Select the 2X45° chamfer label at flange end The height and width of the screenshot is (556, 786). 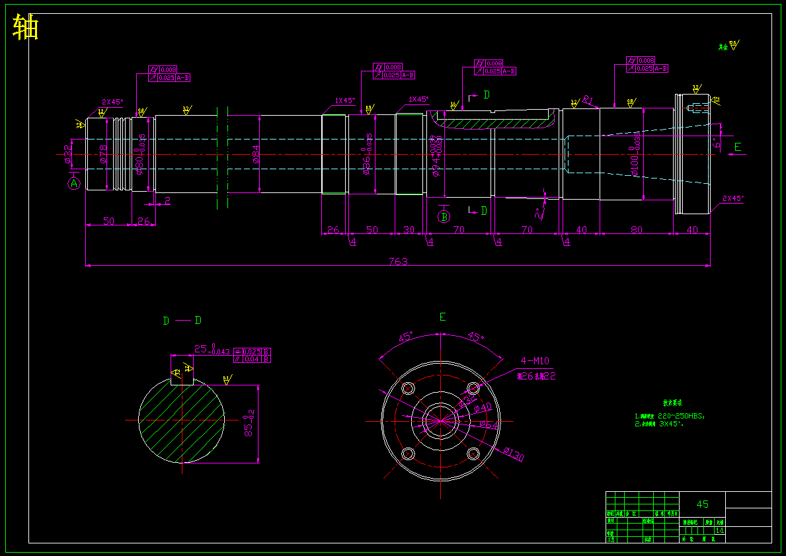click(x=733, y=198)
